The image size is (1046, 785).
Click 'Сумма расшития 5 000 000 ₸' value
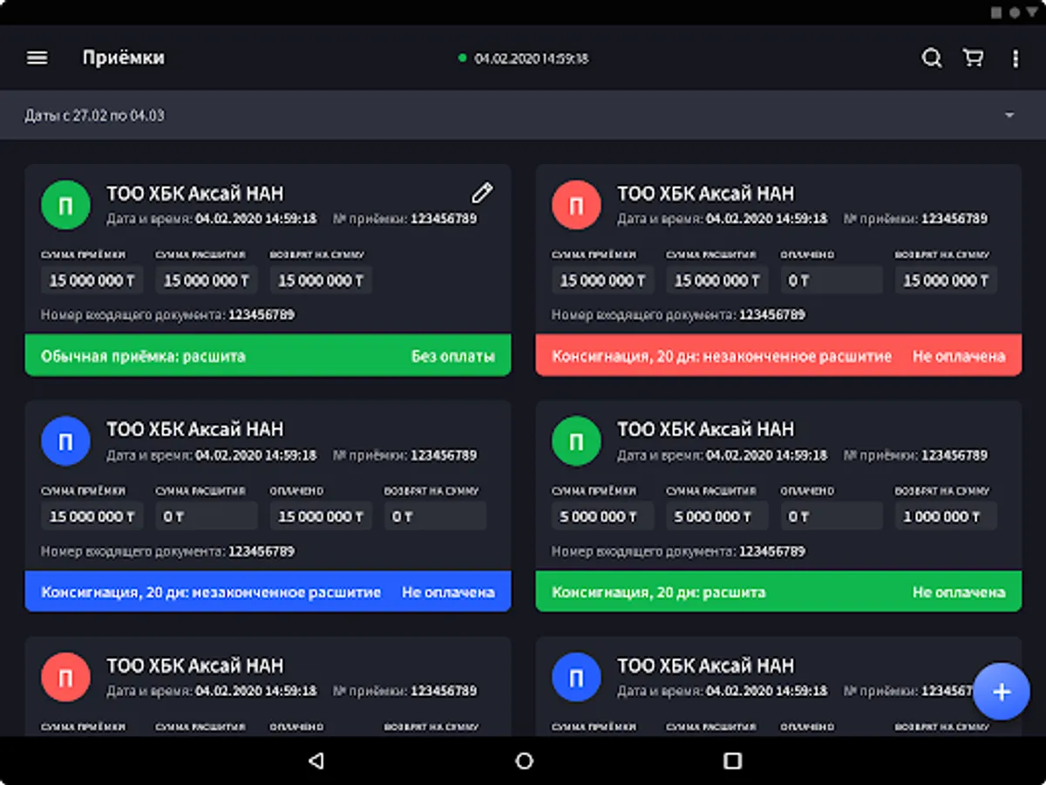(x=717, y=516)
